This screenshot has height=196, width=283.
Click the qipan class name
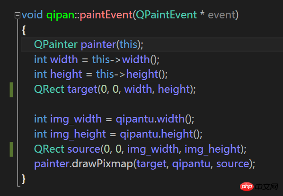coord(60,15)
